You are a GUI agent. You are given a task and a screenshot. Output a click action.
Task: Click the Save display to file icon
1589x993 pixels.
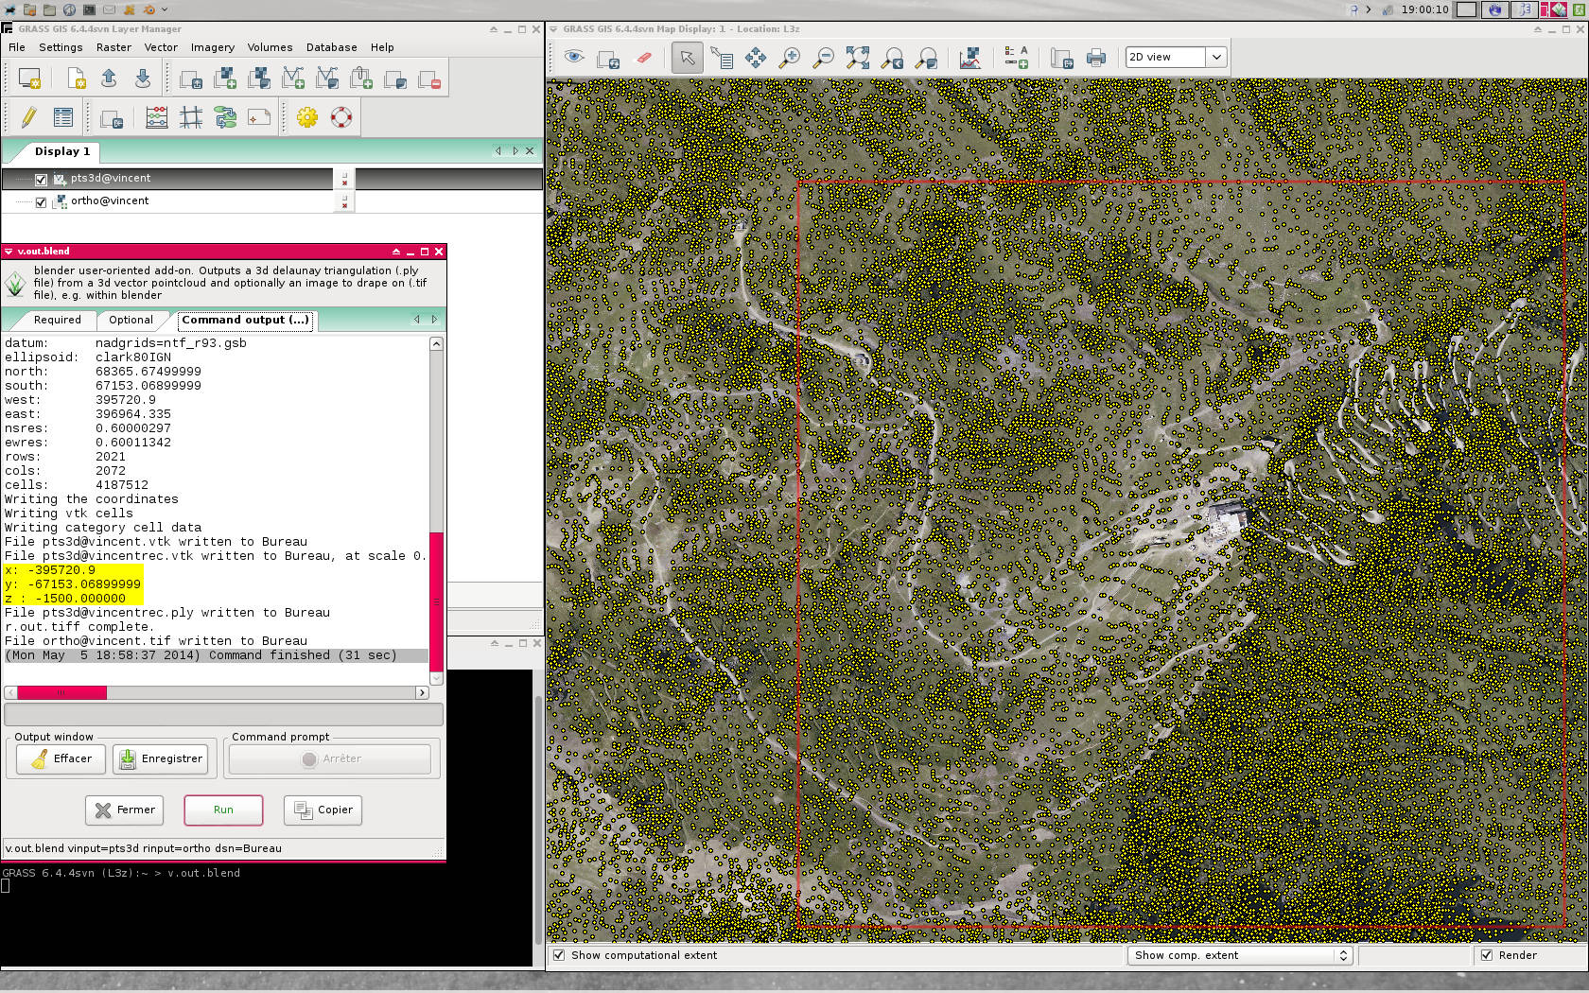coord(1062,58)
